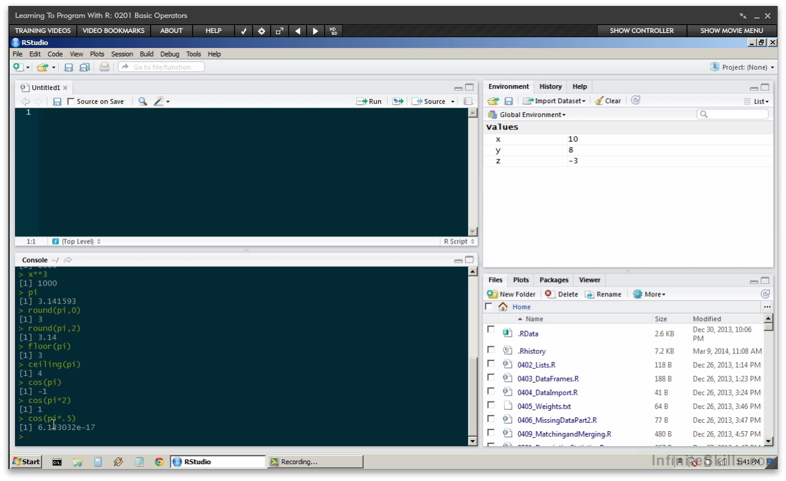The image size is (786, 481).
Task: Open the List view mode dropdown
Action: tap(756, 101)
